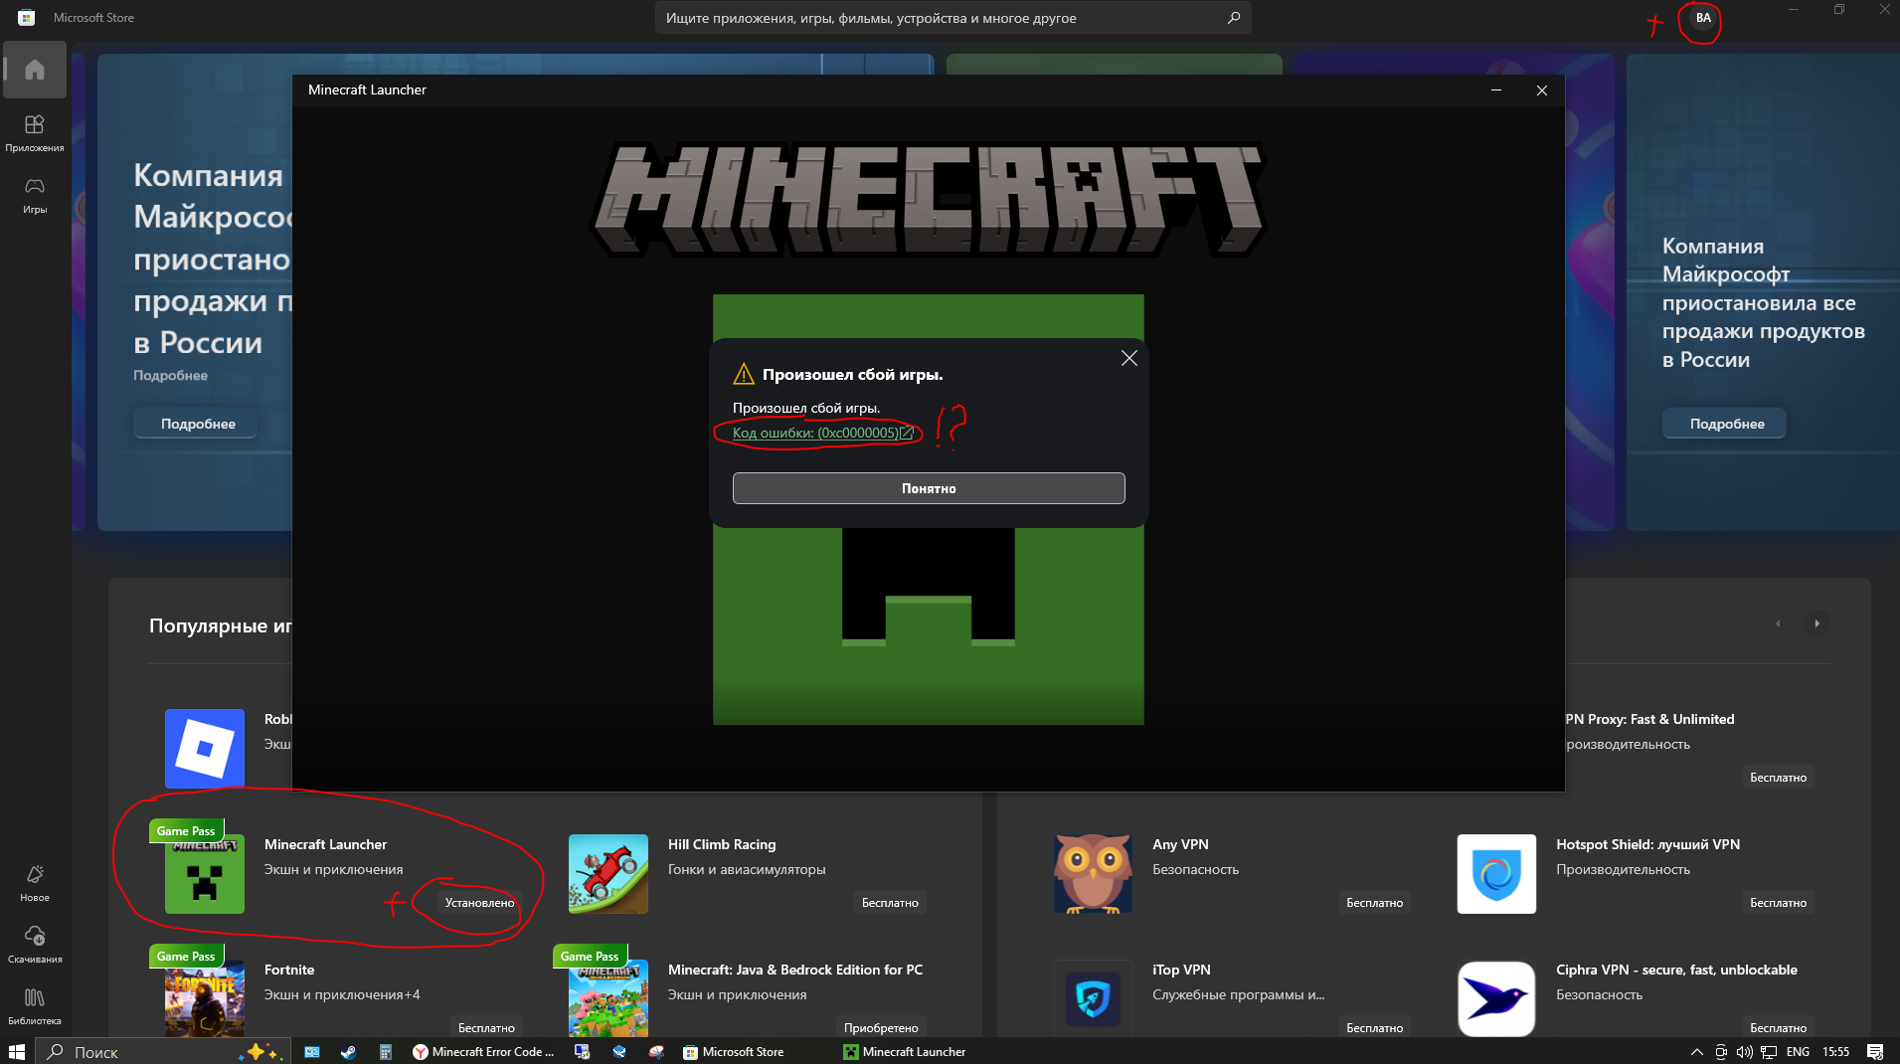Open the Библиотека icon in the Store sidebar
1900x1064 pixels.
point(35,1002)
